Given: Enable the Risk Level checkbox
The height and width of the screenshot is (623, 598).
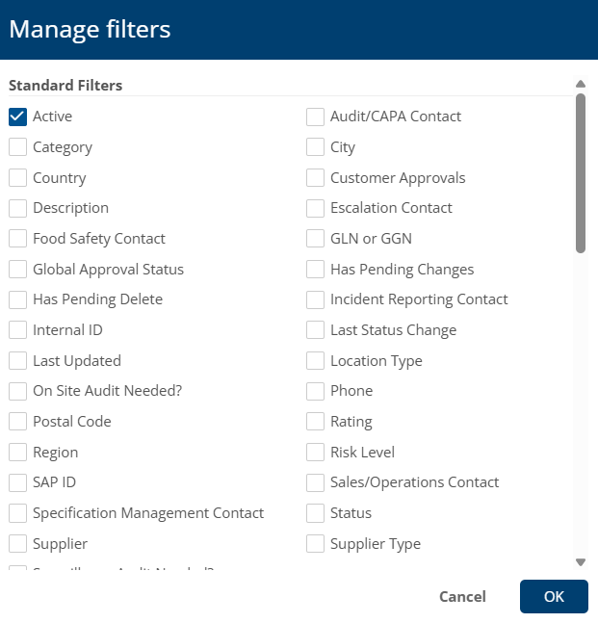Looking at the screenshot, I should [x=315, y=453].
